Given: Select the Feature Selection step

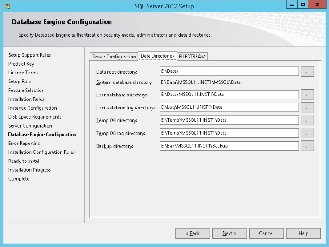Looking at the screenshot, I should click(x=26, y=90).
